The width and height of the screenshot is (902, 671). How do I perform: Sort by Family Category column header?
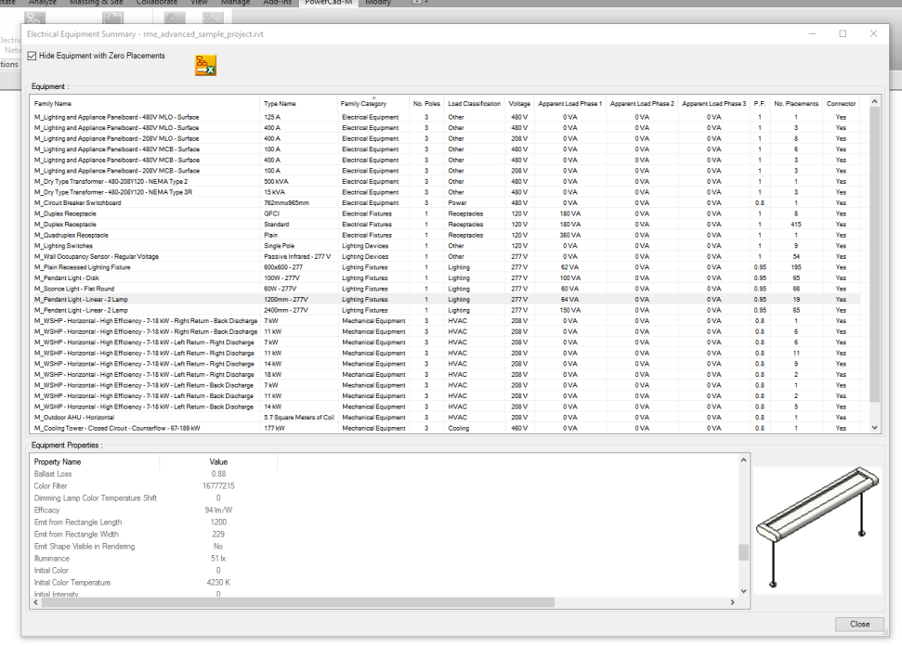[x=363, y=103]
